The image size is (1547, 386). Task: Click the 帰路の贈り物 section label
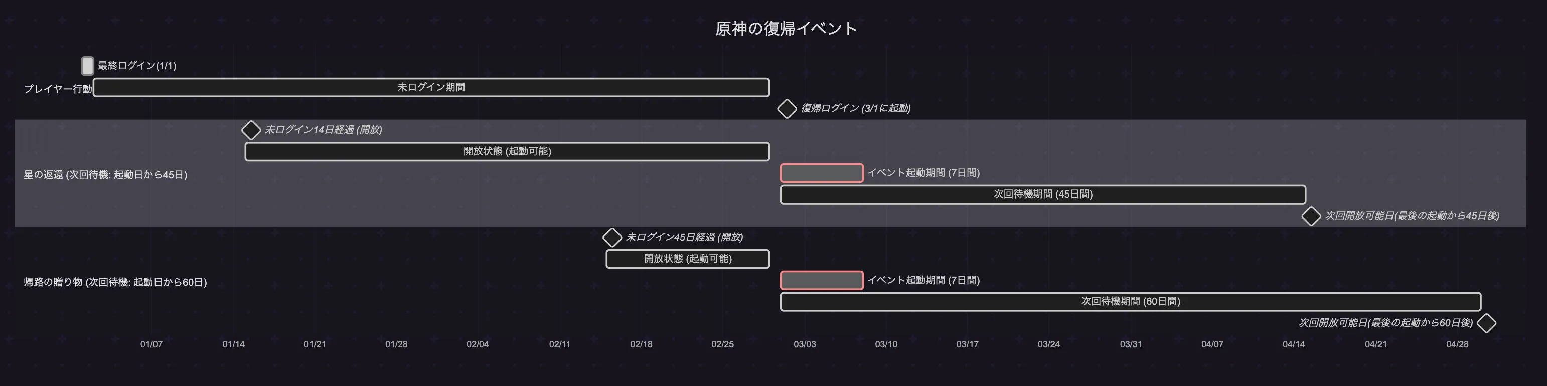(x=115, y=282)
